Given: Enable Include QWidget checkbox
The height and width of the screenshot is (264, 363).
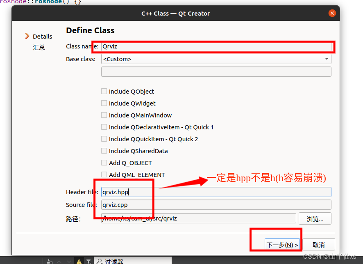Looking at the screenshot, I should click(x=104, y=103).
